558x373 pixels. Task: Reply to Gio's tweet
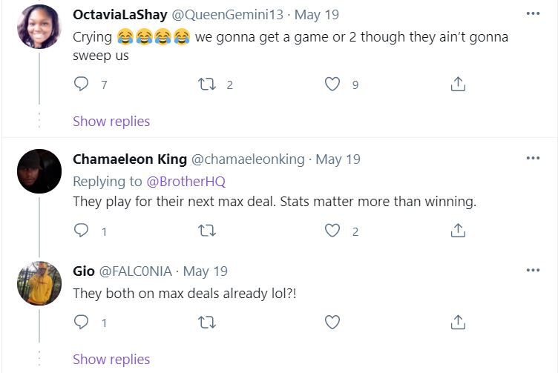pos(82,323)
